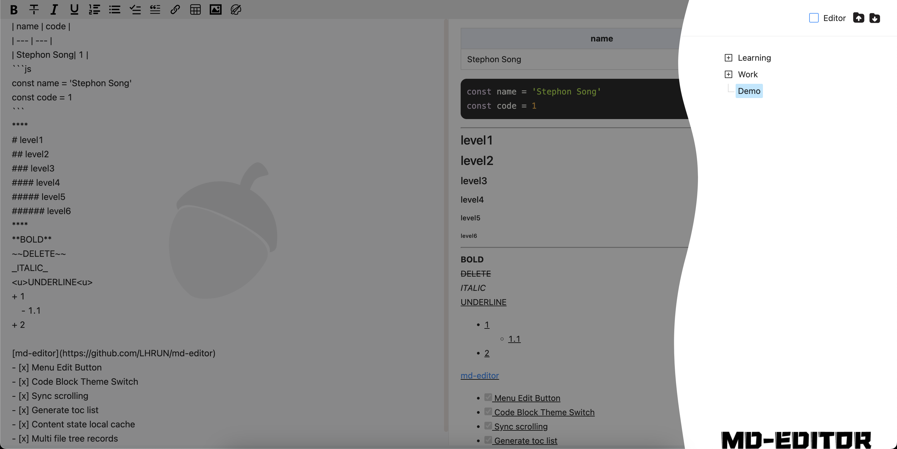This screenshot has height=449, width=897.
Task: Select the Learning tree item label
Action: coord(754,58)
